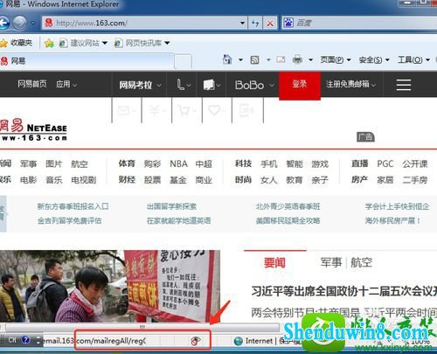
Task: Click the popup blocker icon in status bar
Action: point(195,341)
